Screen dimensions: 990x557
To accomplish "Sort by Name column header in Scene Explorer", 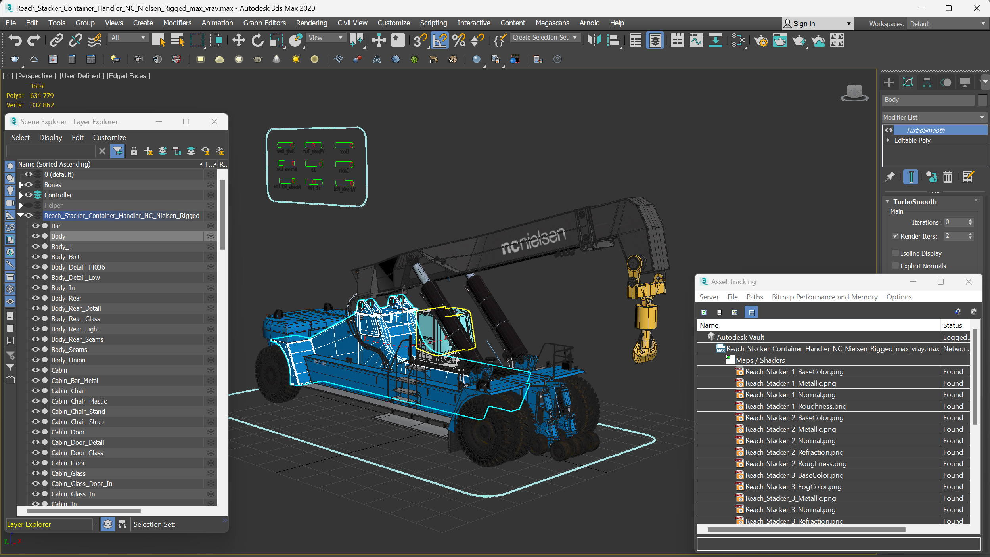I will pos(110,164).
